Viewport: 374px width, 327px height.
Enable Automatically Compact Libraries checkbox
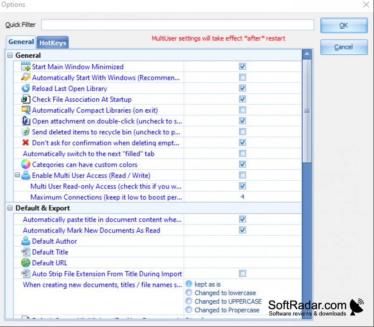pyautogui.click(x=243, y=110)
